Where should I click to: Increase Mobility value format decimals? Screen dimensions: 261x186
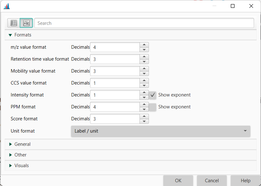(x=144, y=69)
